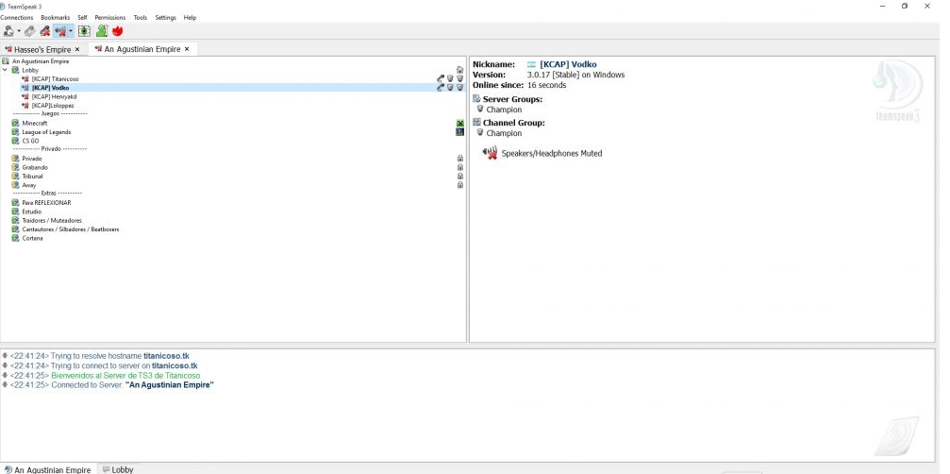Select the Tribunal channel
This screenshot has height=474, width=950.
(x=33, y=176)
